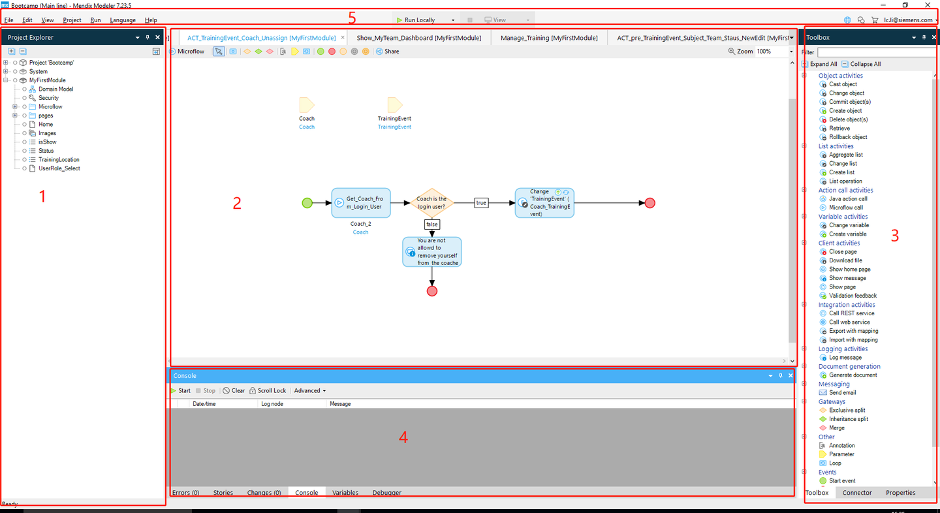Select the Exclusive split gateway in Toolbox

[842, 411]
